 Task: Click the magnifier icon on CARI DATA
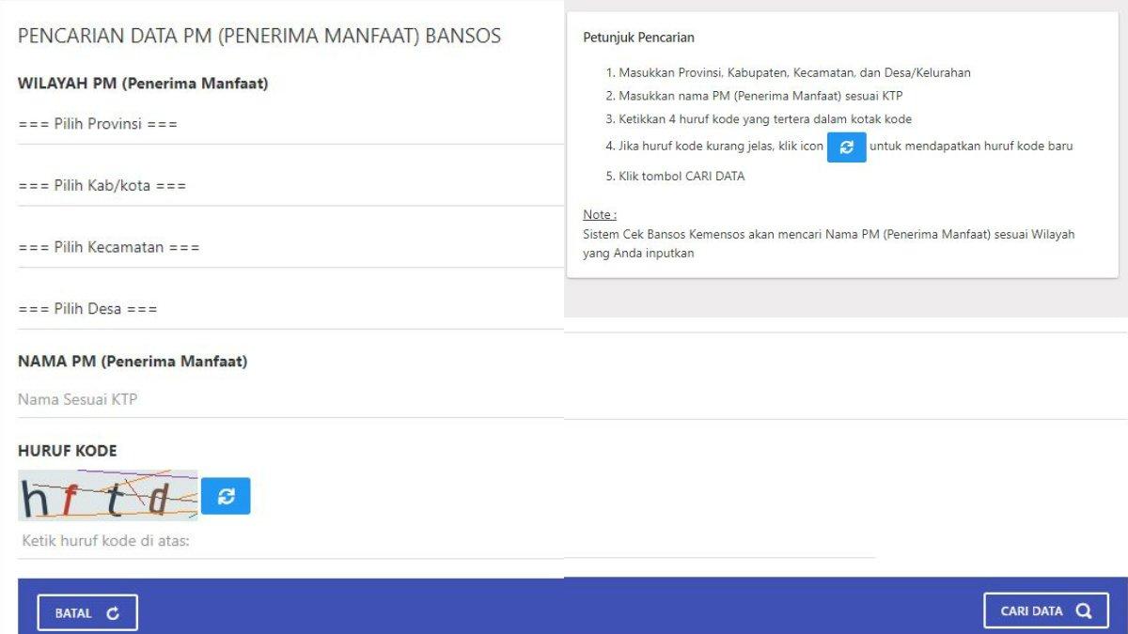pyautogui.click(x=1084, y=611)
